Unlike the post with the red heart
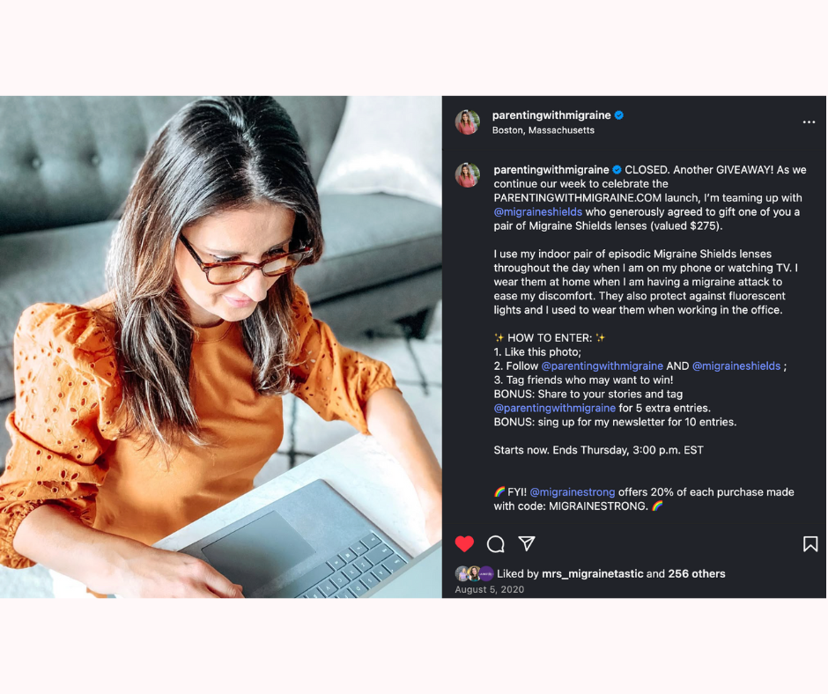Viewport: 828px width, 694px height. pos(464,543)
